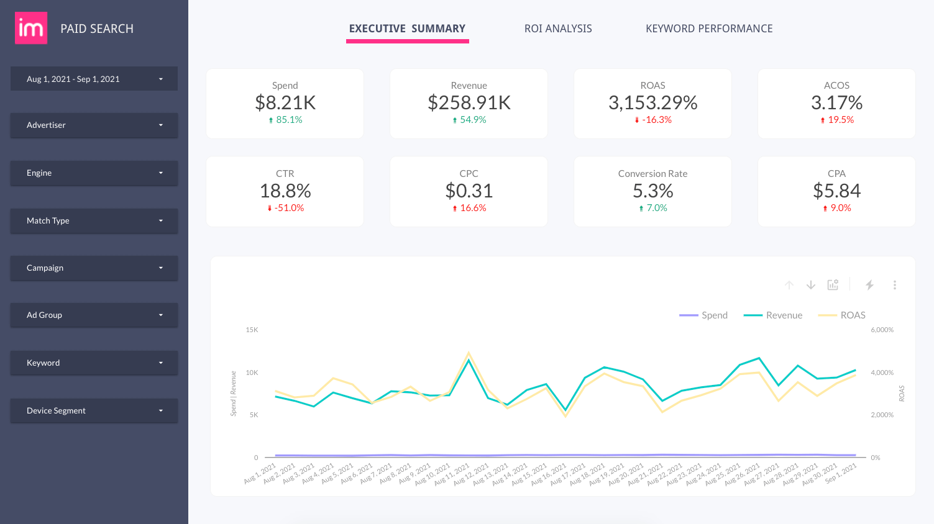Viewport: 934px width, 524px height.
Task: Toggle the ROAS series in the chart legend
Action: coord(843,315)
